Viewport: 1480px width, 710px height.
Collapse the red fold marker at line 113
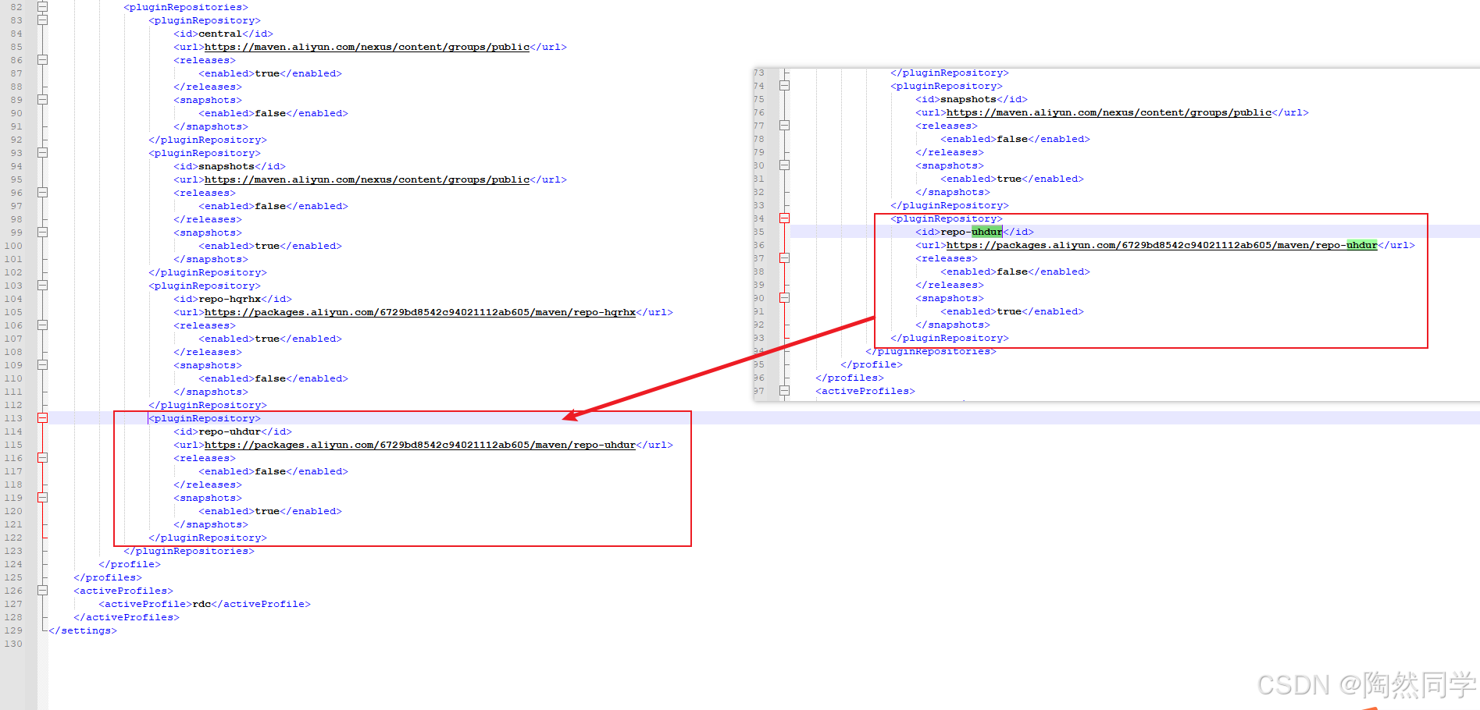(x=43, y=418)
